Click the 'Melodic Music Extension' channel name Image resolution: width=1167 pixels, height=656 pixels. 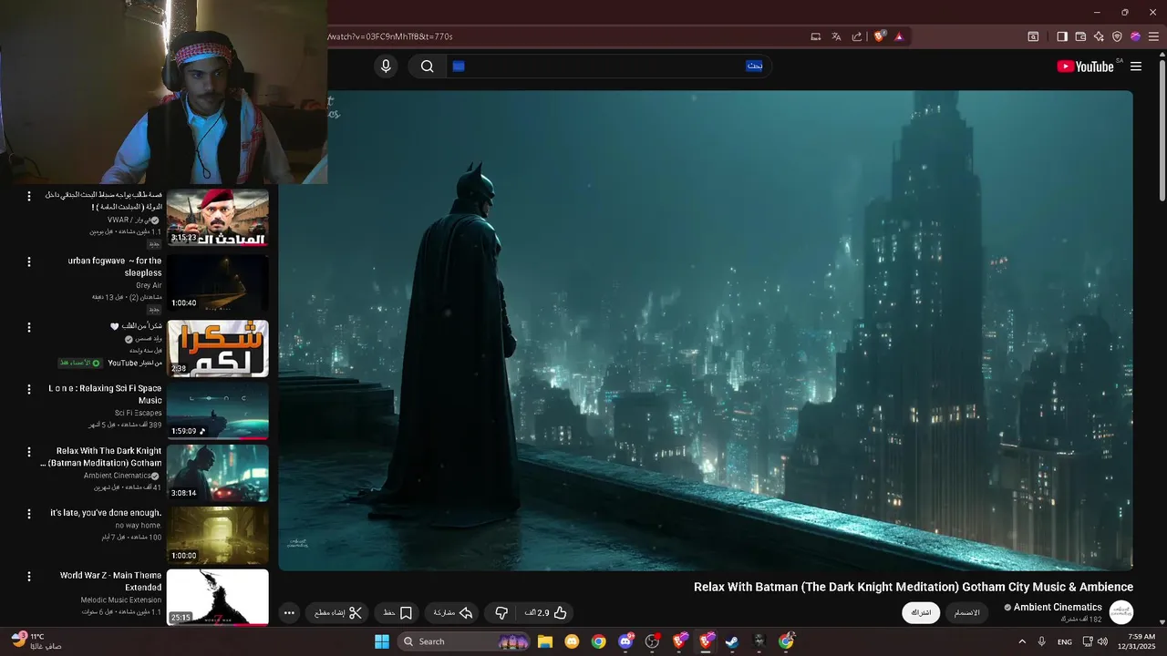121,600
